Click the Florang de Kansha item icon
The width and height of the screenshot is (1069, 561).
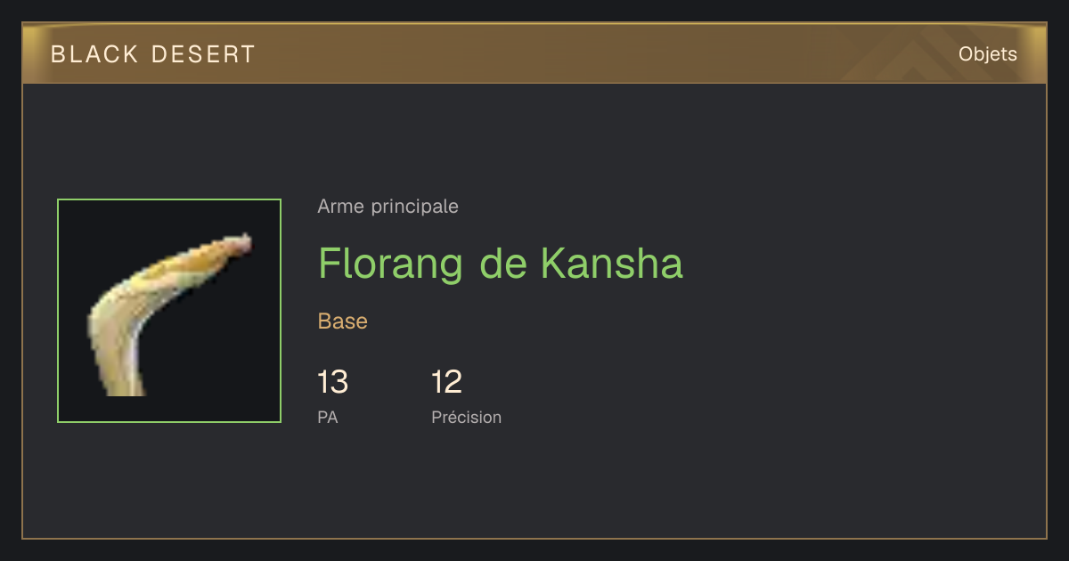click(169, 311)
